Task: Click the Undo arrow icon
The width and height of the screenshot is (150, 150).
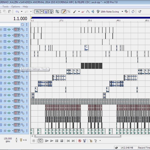Action: coord(17,12)
